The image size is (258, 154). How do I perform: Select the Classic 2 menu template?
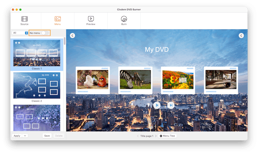pyautogui.click(x=36, y=85)
